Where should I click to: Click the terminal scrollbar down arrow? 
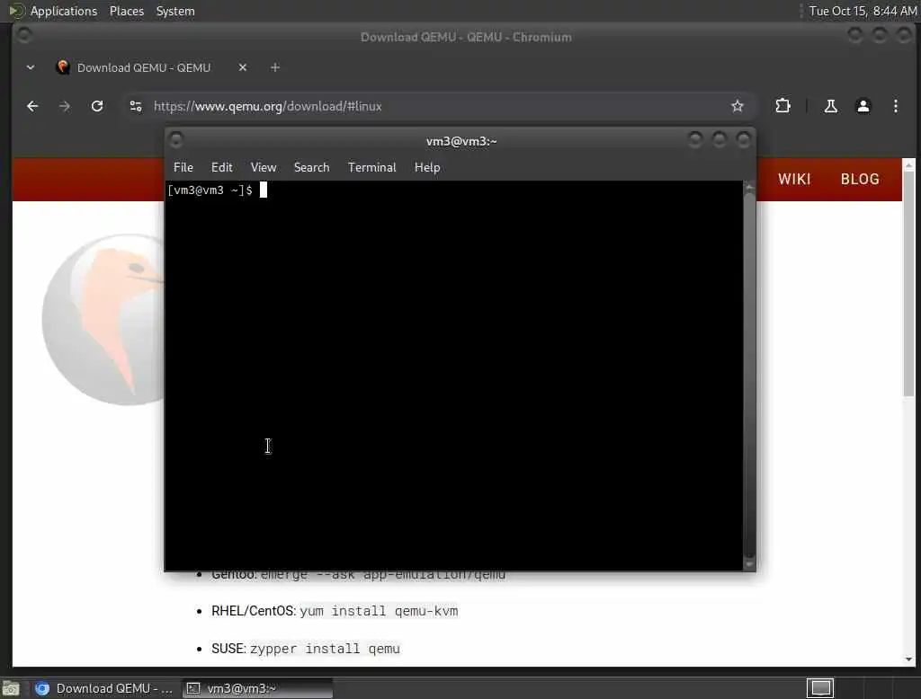click(749, 564)
